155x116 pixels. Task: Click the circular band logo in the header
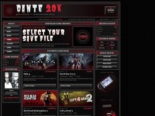pyautogui.click(x=10, y=11)
